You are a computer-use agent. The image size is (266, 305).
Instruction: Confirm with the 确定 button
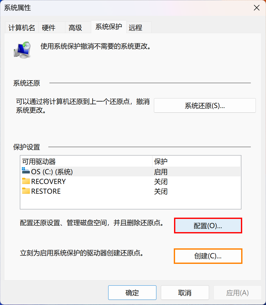click(132, 293)
